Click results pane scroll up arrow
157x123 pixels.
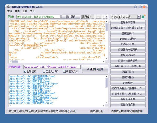tap(106, 77)
